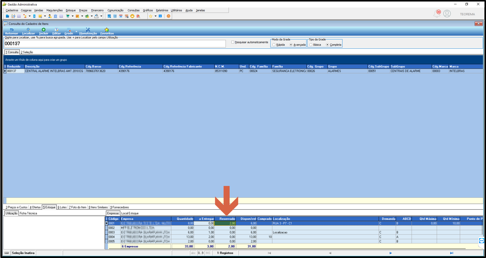Viewport: 486px width, 258px height.
Task: Expand dropdown next to shopping cart icon
Action: [x=72, y=16]
